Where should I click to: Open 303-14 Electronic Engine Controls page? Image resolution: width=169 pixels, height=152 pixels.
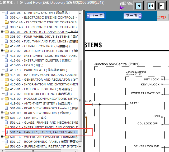point(43,18)
